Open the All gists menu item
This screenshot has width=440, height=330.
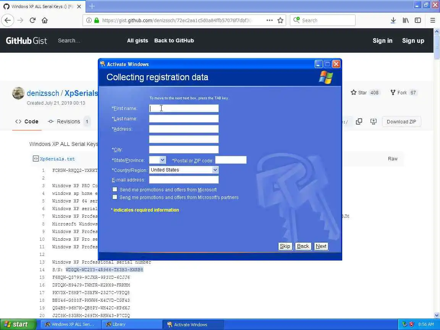point(137,40)
